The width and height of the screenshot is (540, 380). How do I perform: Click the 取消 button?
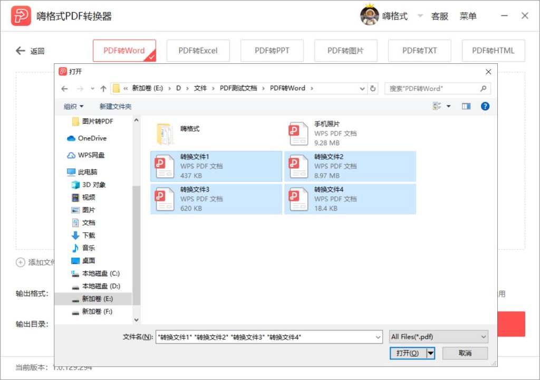click(x=465, y=353)
